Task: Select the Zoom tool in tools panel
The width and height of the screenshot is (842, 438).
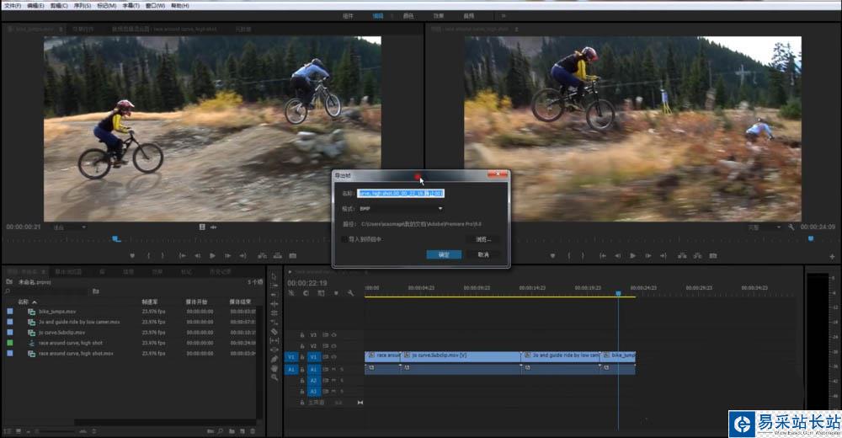Action: 274,377
